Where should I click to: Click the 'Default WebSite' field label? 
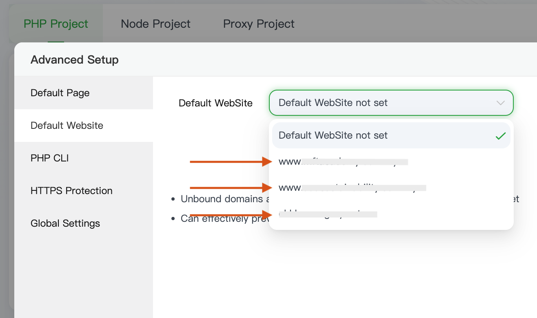215,103
